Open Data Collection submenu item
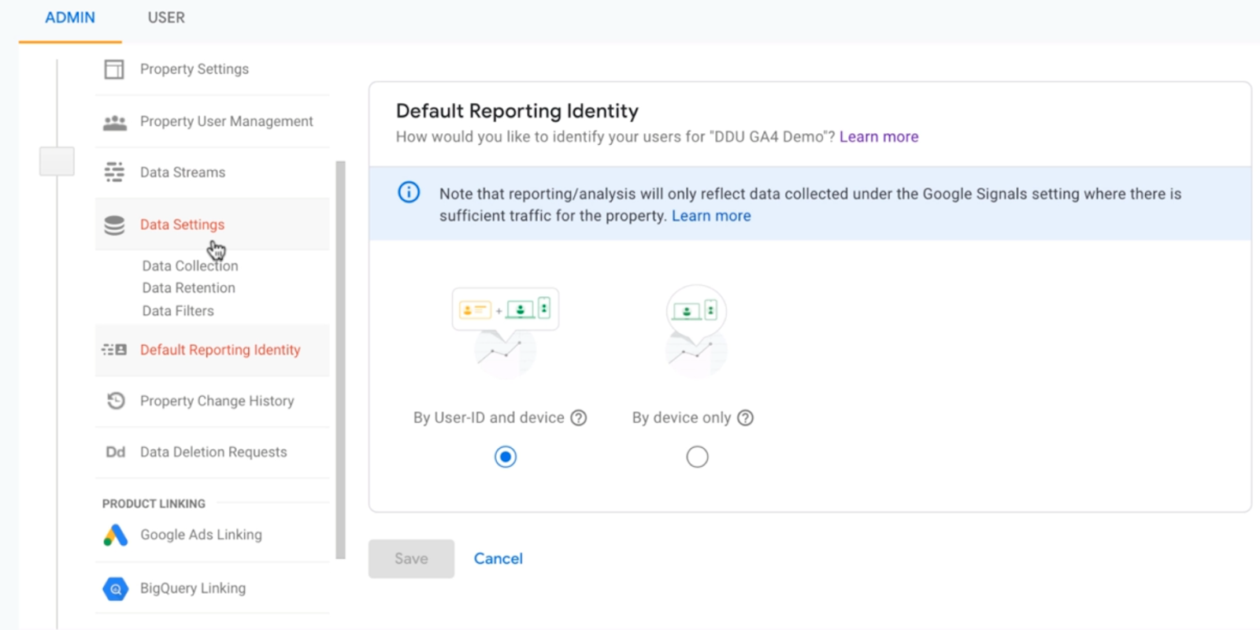The height and width of the screenshot is (630, 1260). click(x=190, y=266)
